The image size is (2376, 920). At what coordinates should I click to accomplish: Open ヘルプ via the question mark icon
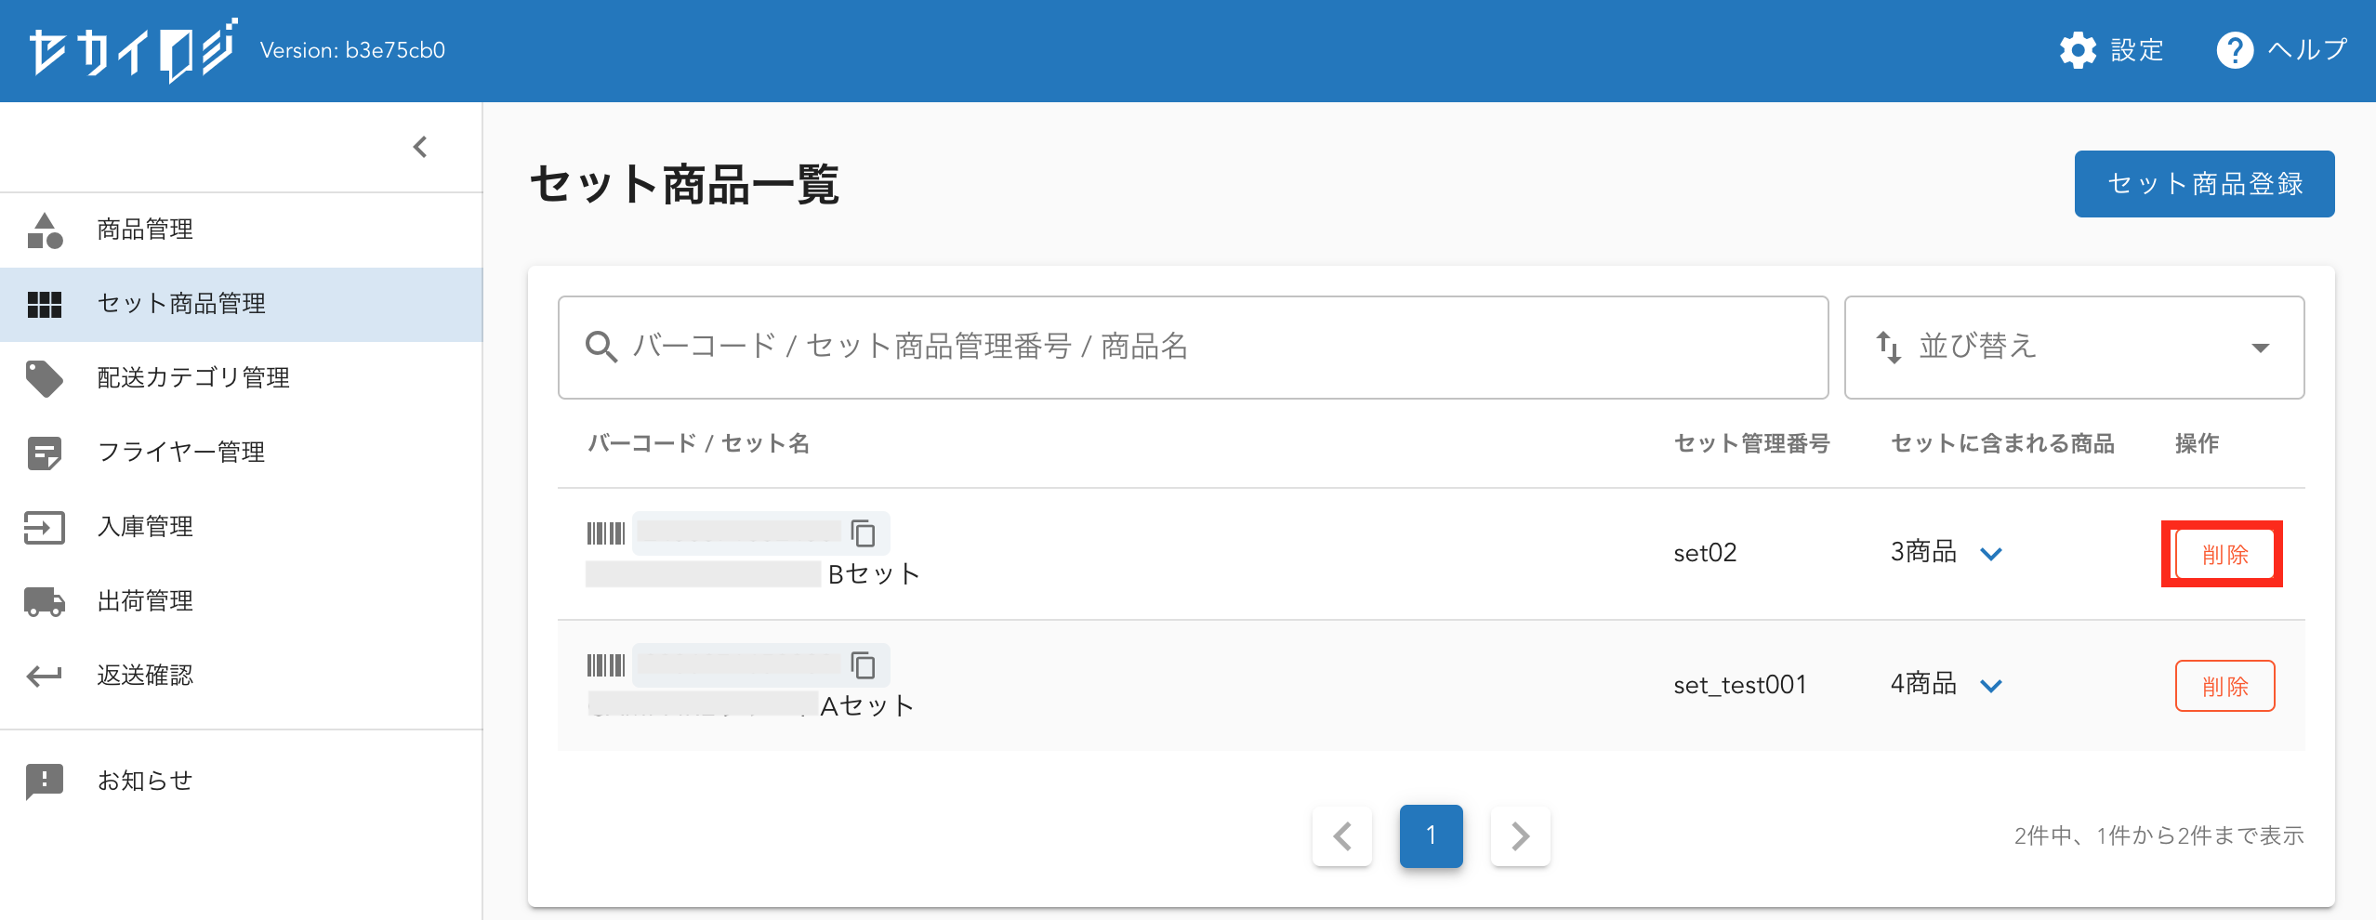2235,50
